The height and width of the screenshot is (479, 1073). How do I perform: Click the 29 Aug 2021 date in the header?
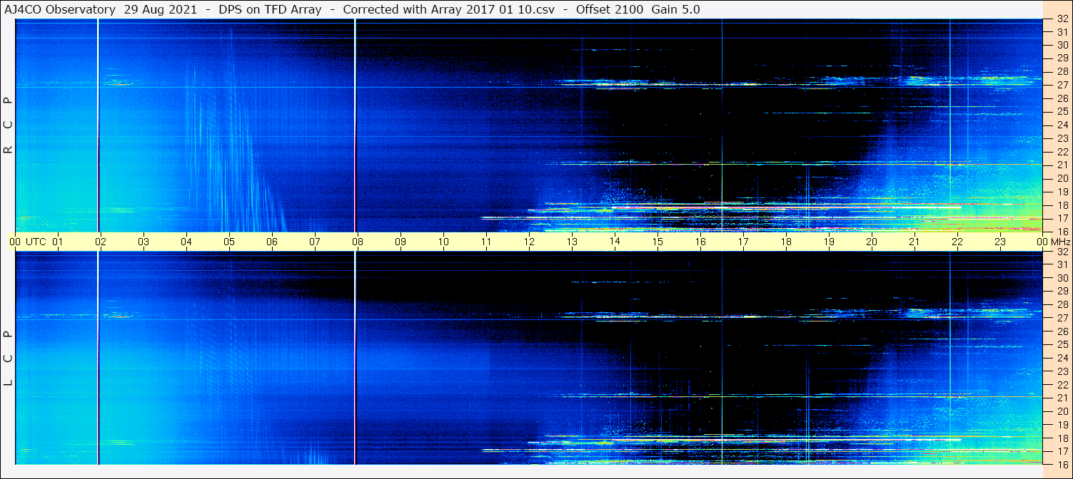tap(161, 9)
